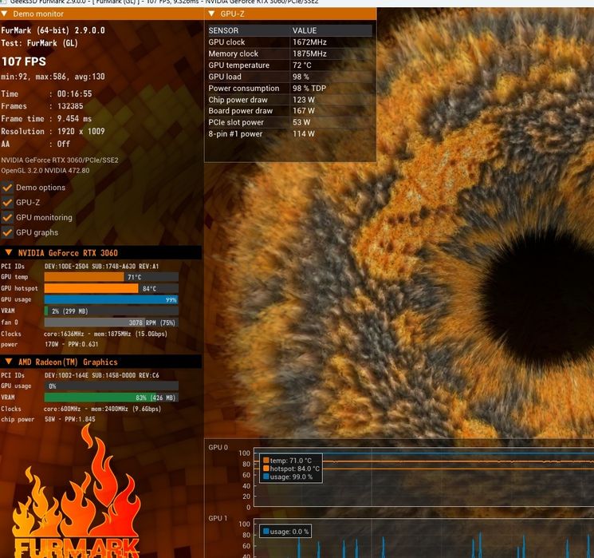Click the GPU hotspot 84°C bar

[112, 288]
